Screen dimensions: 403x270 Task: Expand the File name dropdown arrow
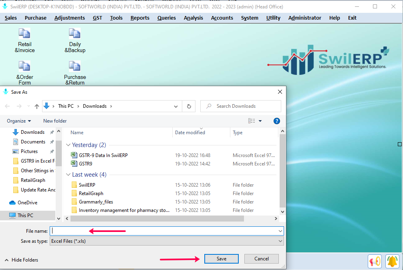point(280,231)
